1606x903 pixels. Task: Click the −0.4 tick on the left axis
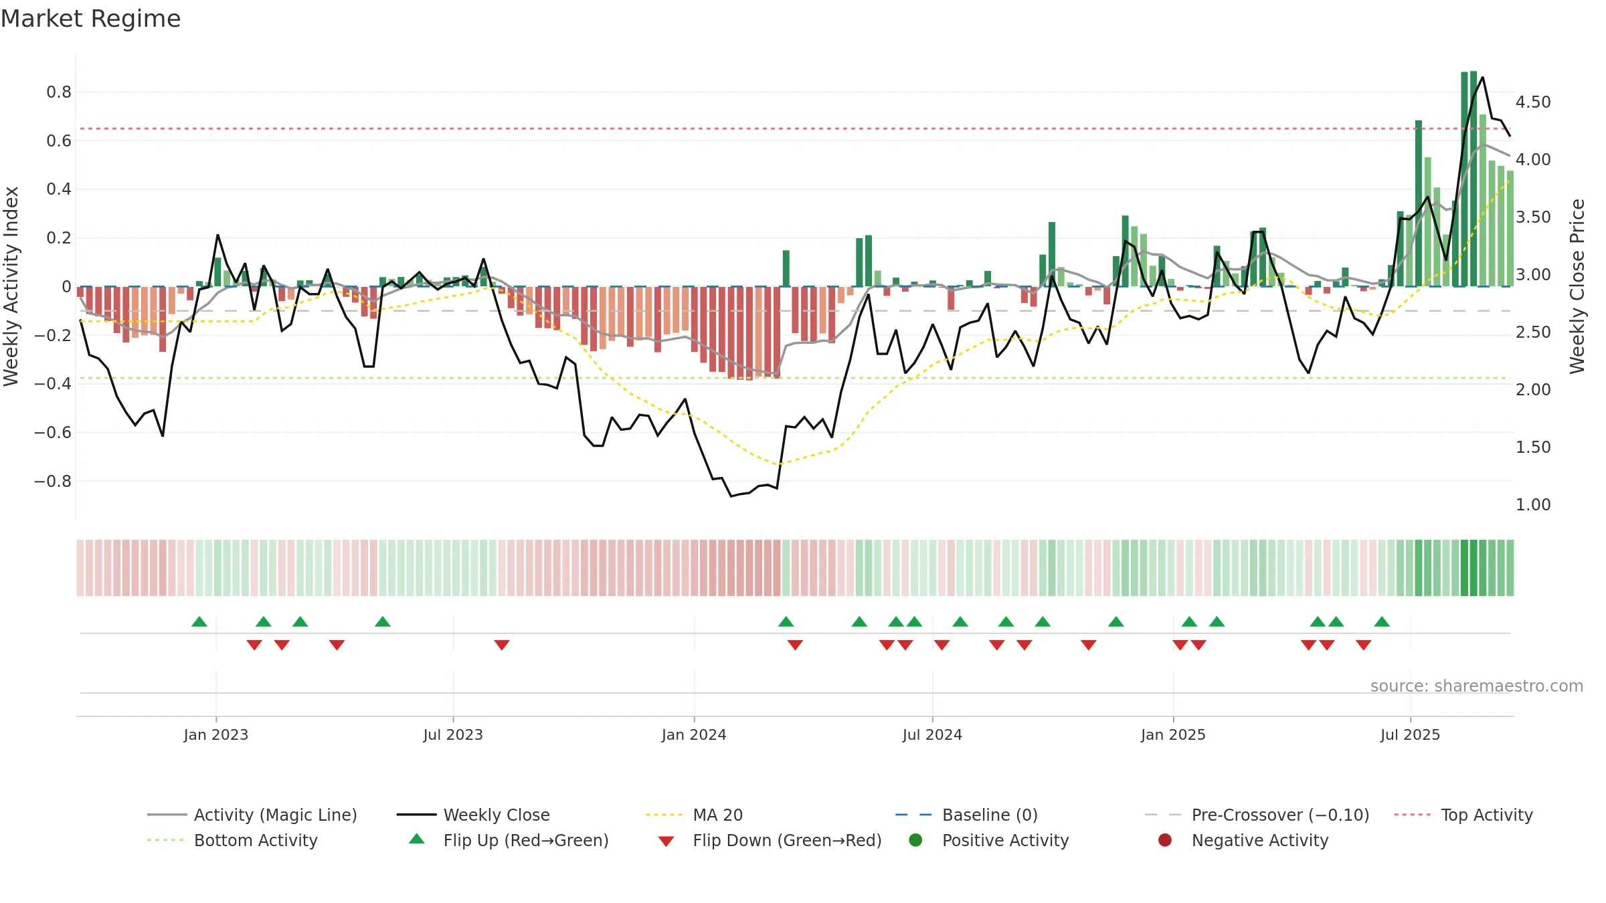pos(53,384)
